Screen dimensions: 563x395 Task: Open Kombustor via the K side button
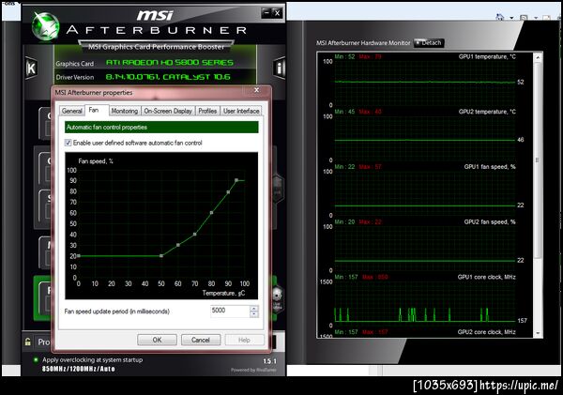pos(31,68)
